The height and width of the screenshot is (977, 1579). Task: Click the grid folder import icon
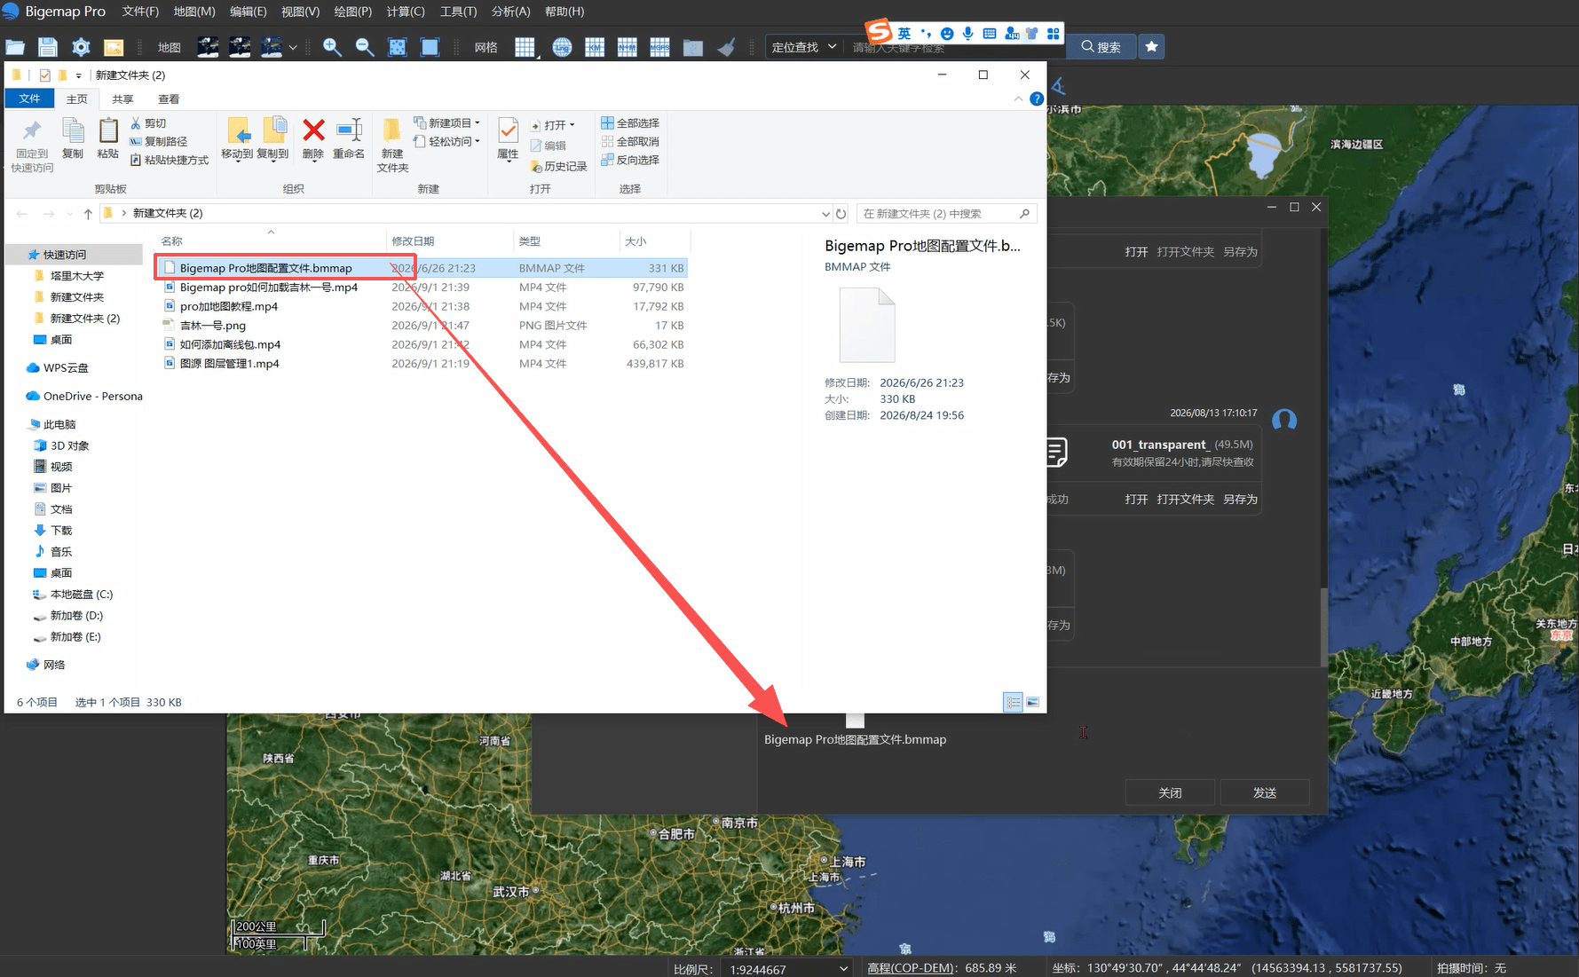pyautogui.click(x=692, y=47)
